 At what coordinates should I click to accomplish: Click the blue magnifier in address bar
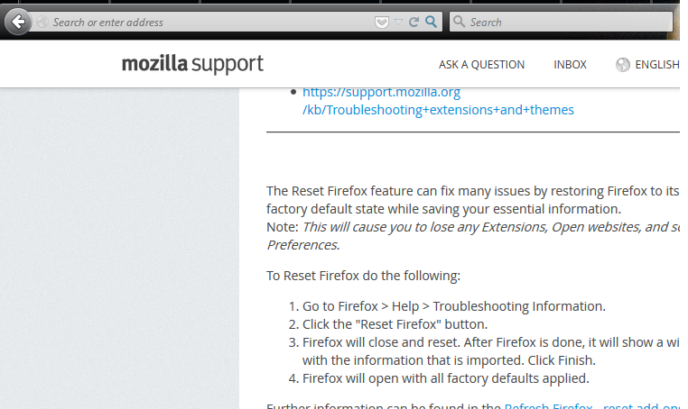pyautogui.click(x=431, y=22)
